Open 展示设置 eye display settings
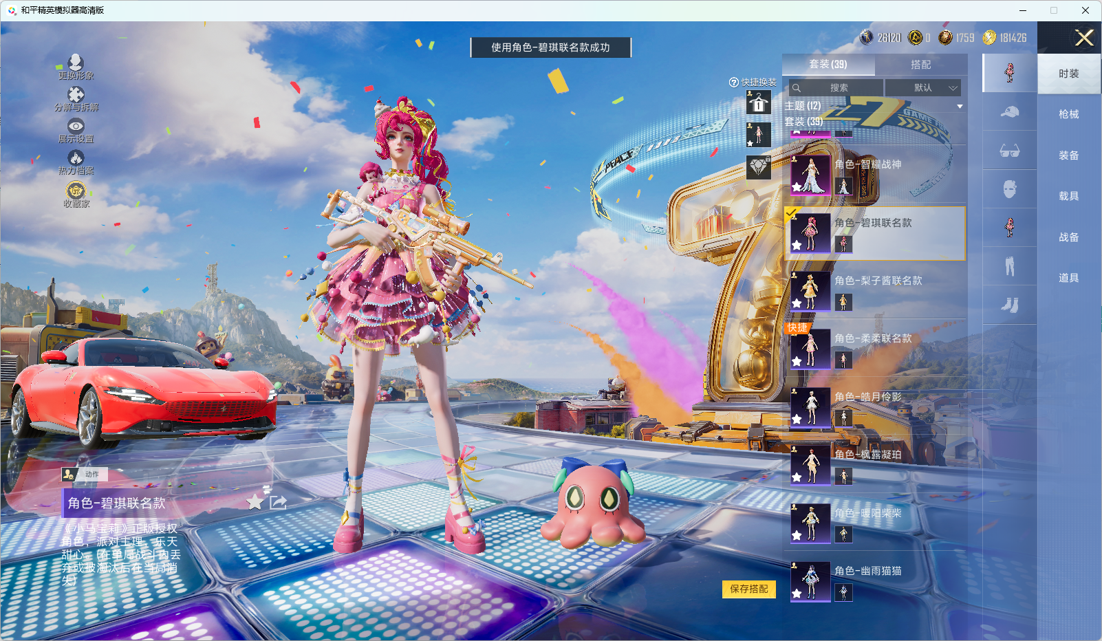 click(x=76, y=126)
